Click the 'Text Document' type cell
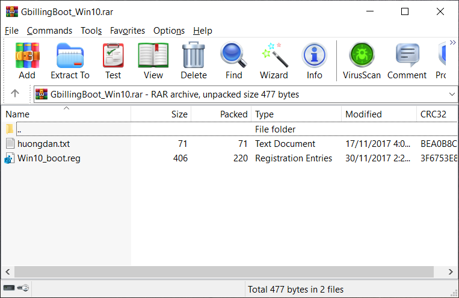This screenshot has width=459, height=298. point(285,143)
